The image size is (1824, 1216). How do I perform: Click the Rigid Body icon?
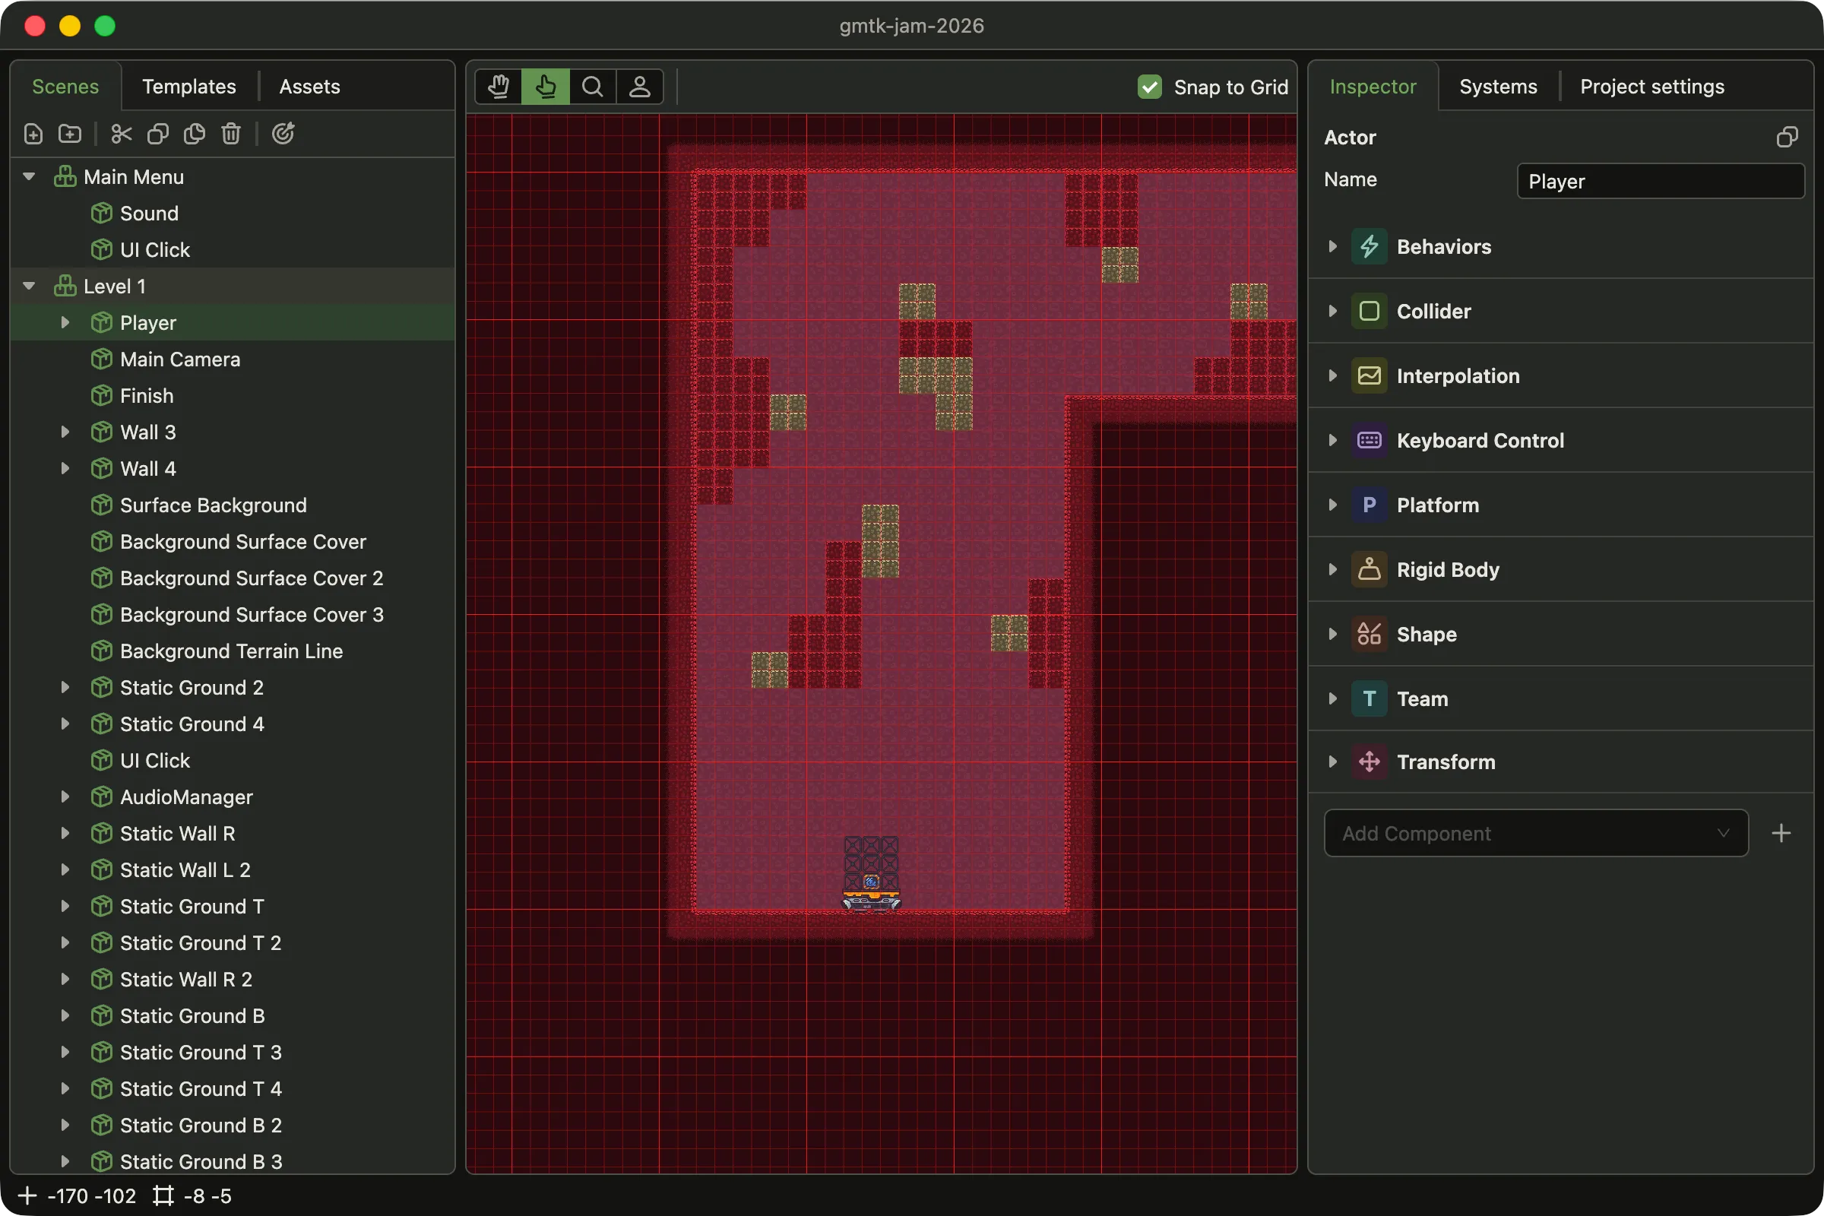click(x=1370, y=570)
